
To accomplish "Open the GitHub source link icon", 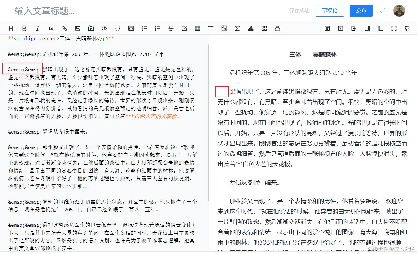I will 407,28.
